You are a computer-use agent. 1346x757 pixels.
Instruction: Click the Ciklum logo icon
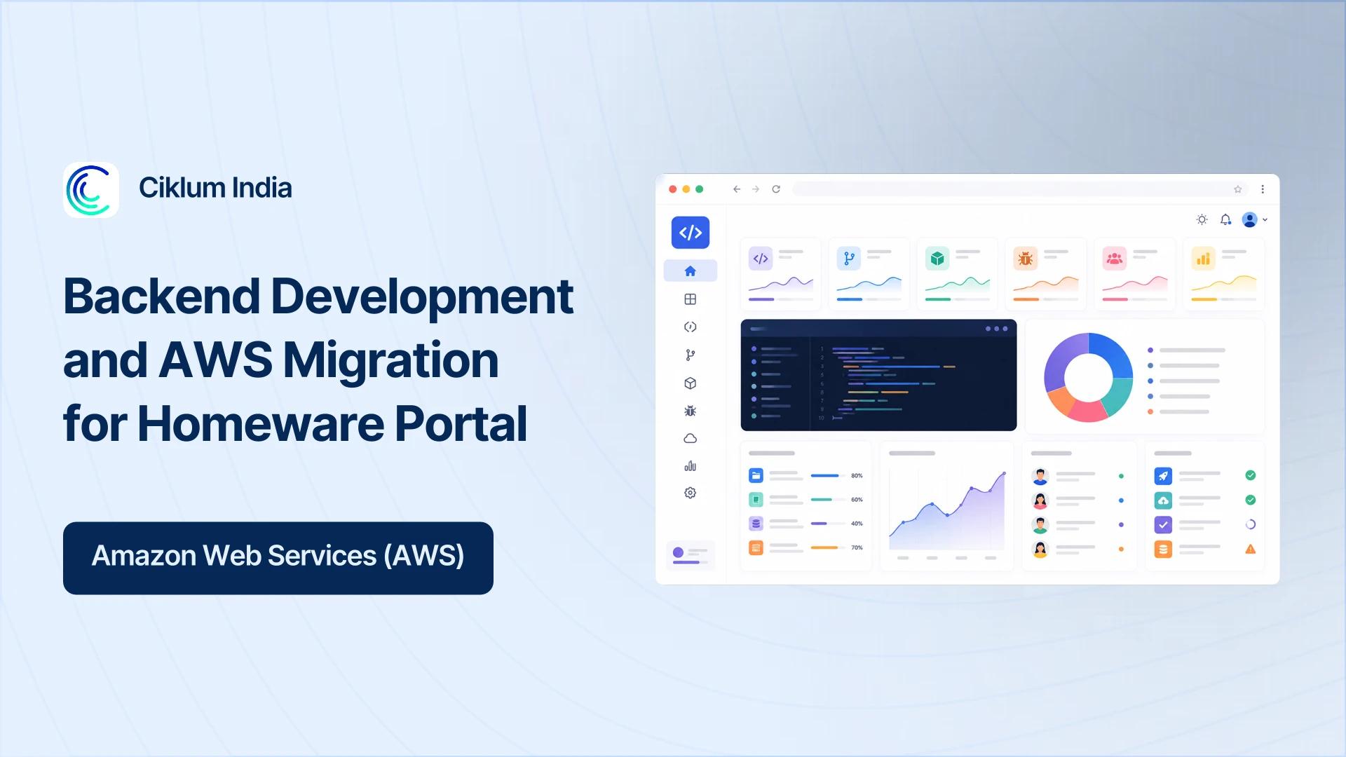[91, 190]
